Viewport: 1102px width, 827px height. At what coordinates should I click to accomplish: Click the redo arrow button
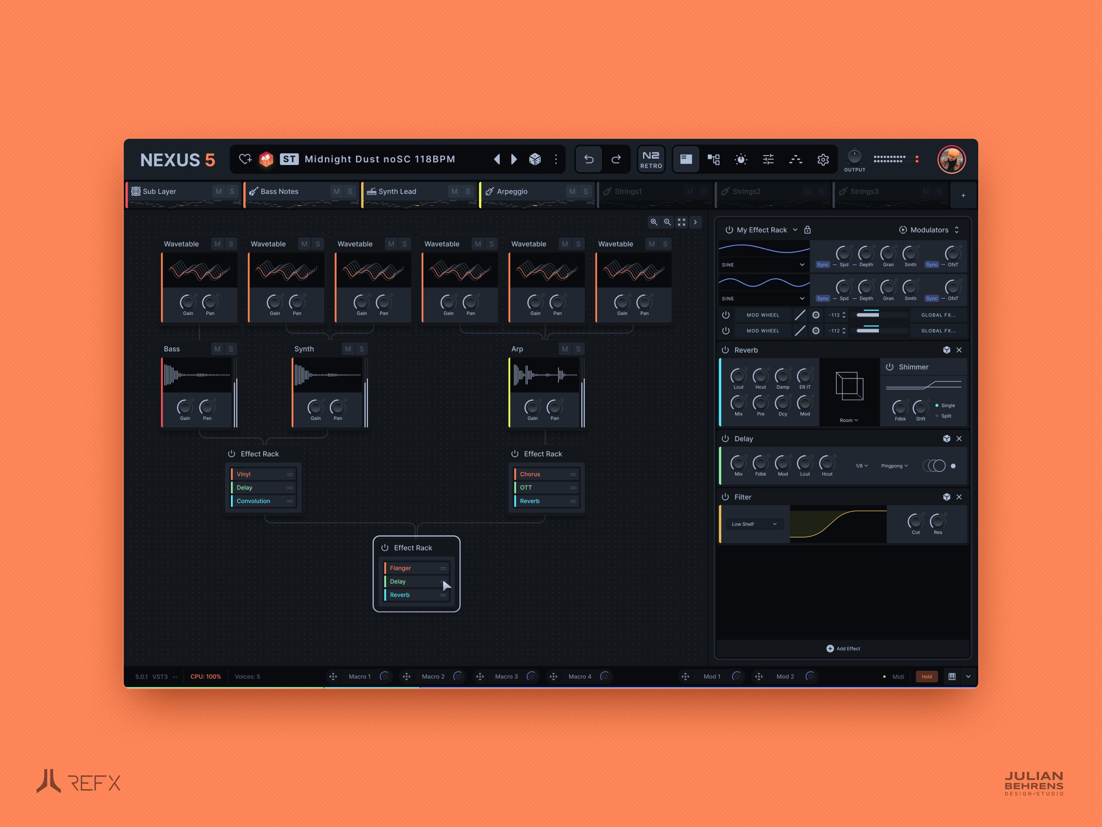tap(616, 159)
